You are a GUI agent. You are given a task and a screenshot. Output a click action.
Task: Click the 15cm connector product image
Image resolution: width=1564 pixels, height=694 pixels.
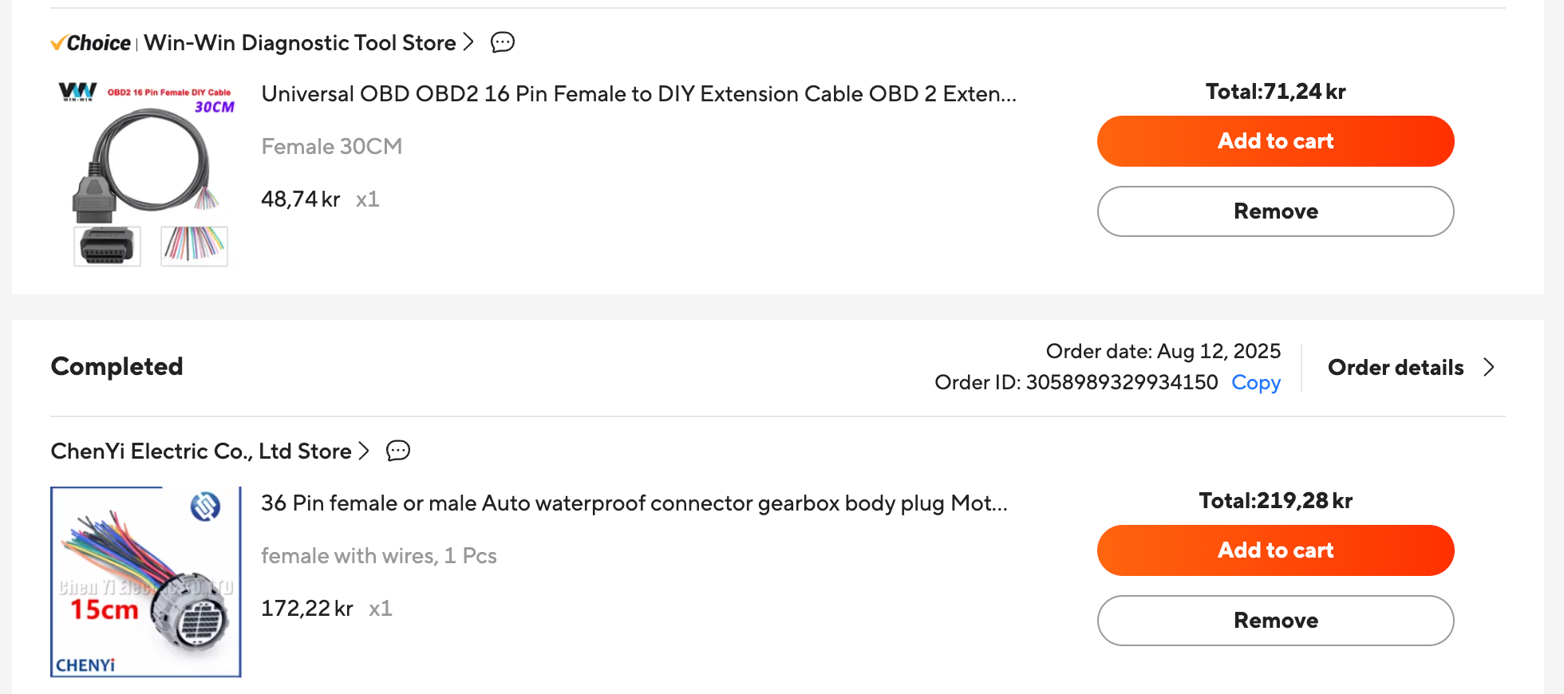click(145, 582)
